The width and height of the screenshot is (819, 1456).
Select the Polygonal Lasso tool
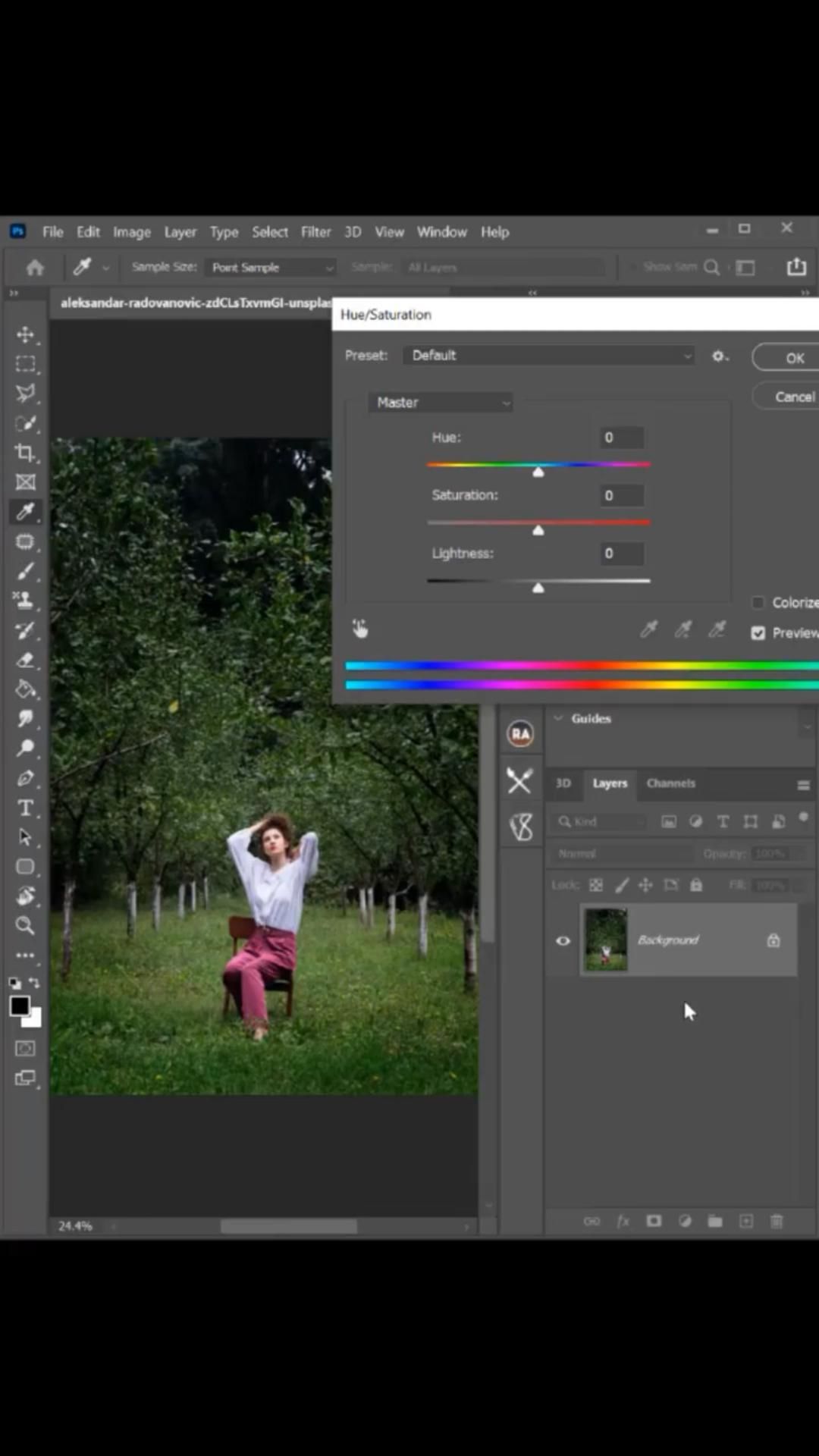tap(25, 393)
